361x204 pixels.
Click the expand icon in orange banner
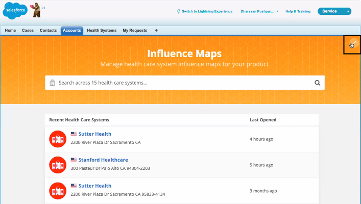(352, 45)
